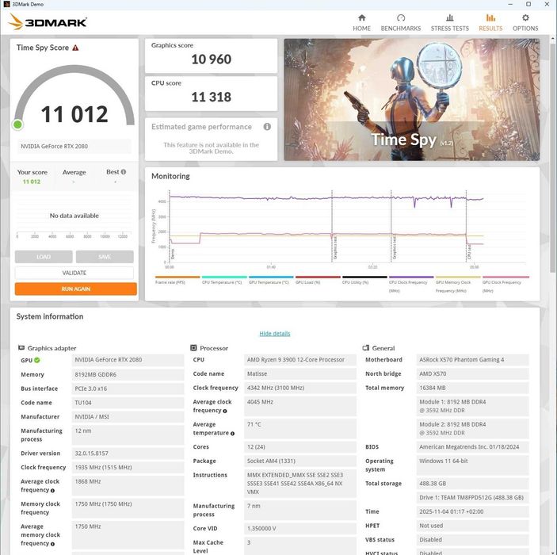Click the orange RUN AGAIN button

coord(75,289)
